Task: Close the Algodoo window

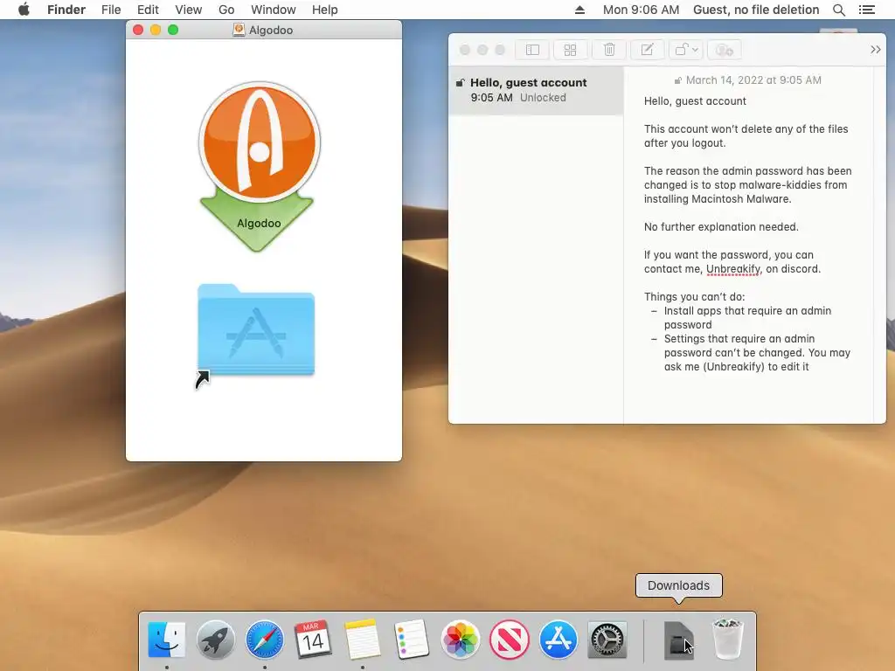Action: (x=137, y=30)
